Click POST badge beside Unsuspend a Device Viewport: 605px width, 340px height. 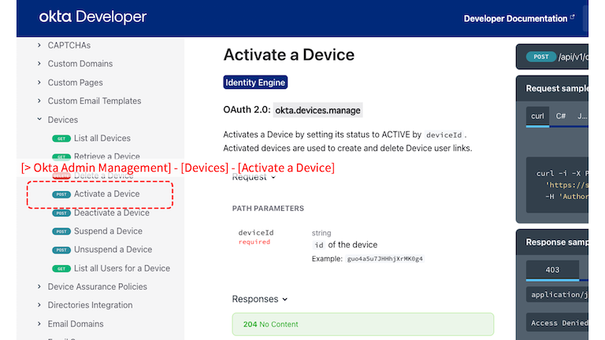click(x=61, y=250)
